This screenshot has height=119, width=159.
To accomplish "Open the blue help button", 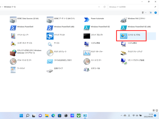I will 155,13.
